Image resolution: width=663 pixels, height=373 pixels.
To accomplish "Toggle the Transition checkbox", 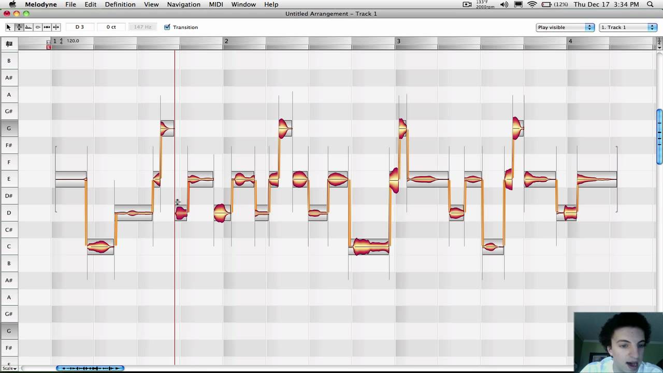I will tap(167, 27).
